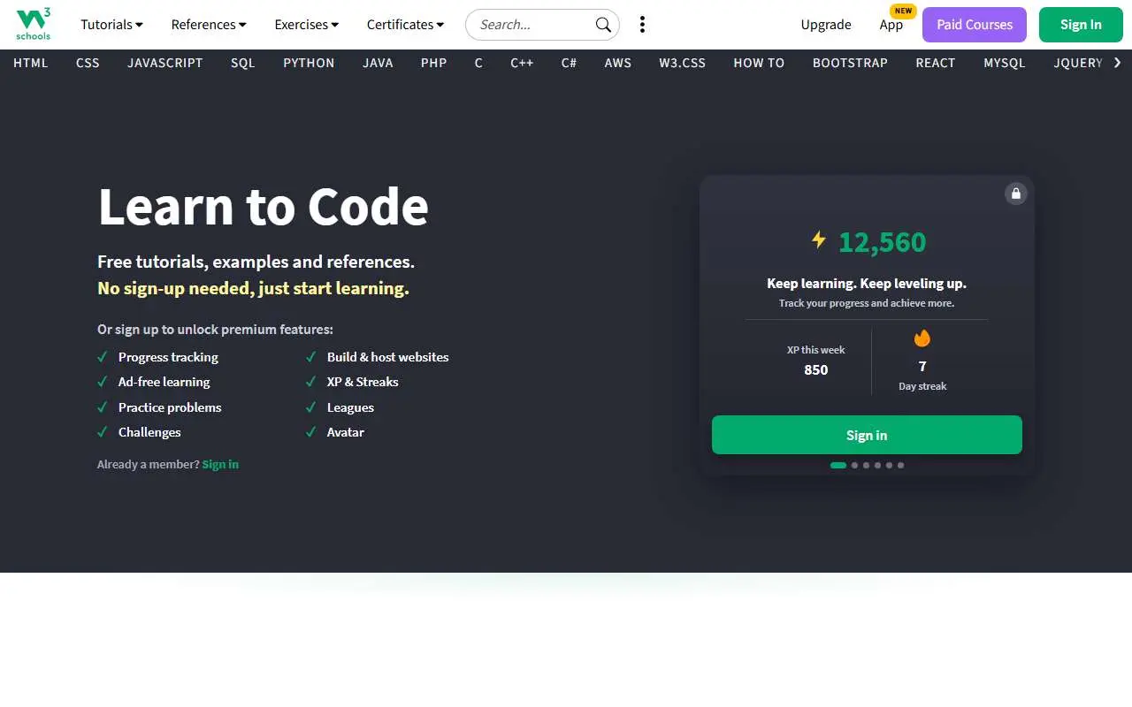Screen dimensions: 1132x707
Task: Go to the W3.CSS topic
Action: [x=682, y=63]
